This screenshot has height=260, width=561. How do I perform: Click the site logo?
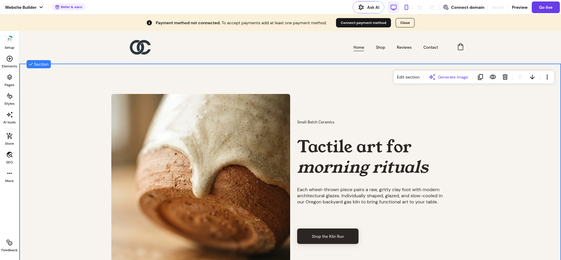(140, 47)
